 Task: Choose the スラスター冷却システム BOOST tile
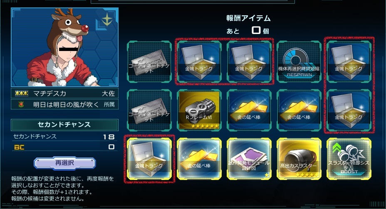pyautogui.click(x=349, y=159)
